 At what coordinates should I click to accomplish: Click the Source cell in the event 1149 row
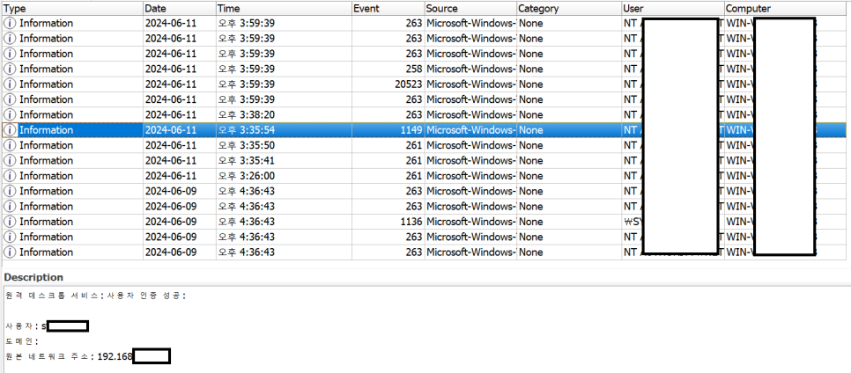click(470, 130)
